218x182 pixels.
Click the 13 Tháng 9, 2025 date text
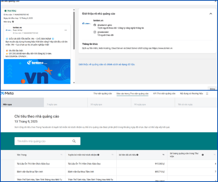pyautogui.click(x=26, y=122)
